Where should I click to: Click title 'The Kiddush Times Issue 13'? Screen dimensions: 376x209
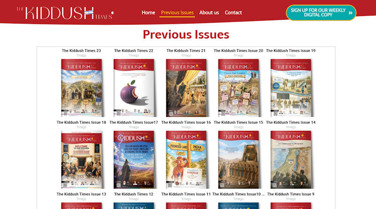pos(81,194)
